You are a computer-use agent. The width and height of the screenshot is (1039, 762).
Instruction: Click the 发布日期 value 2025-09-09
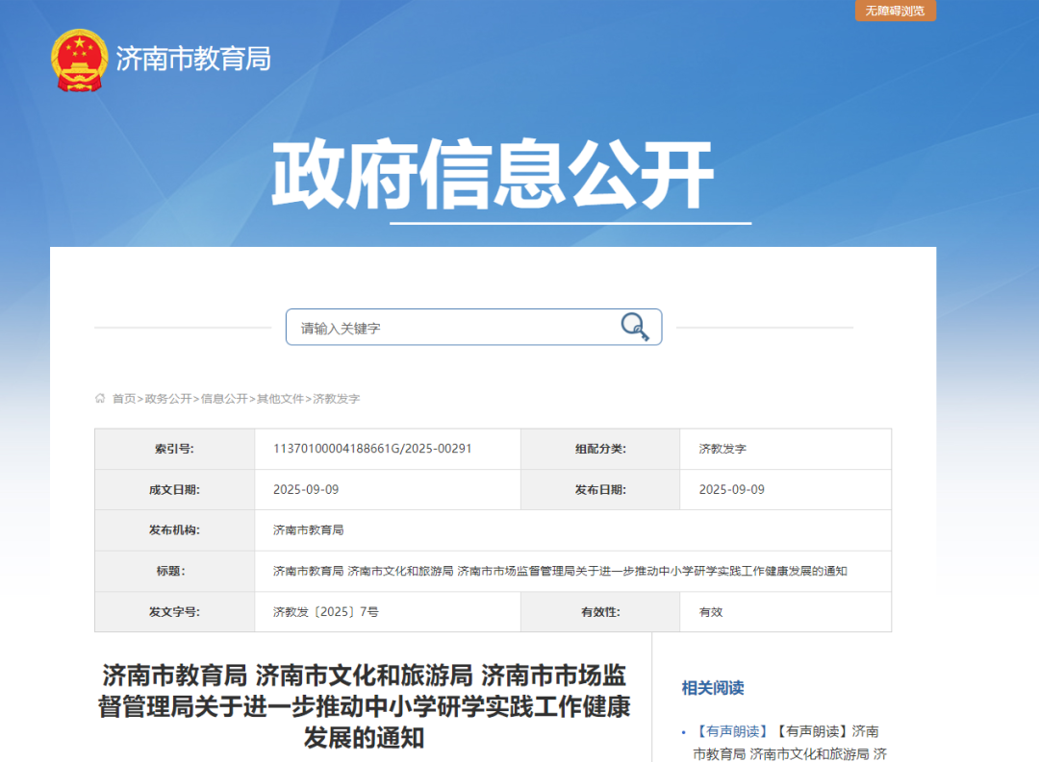pos(731,489)
